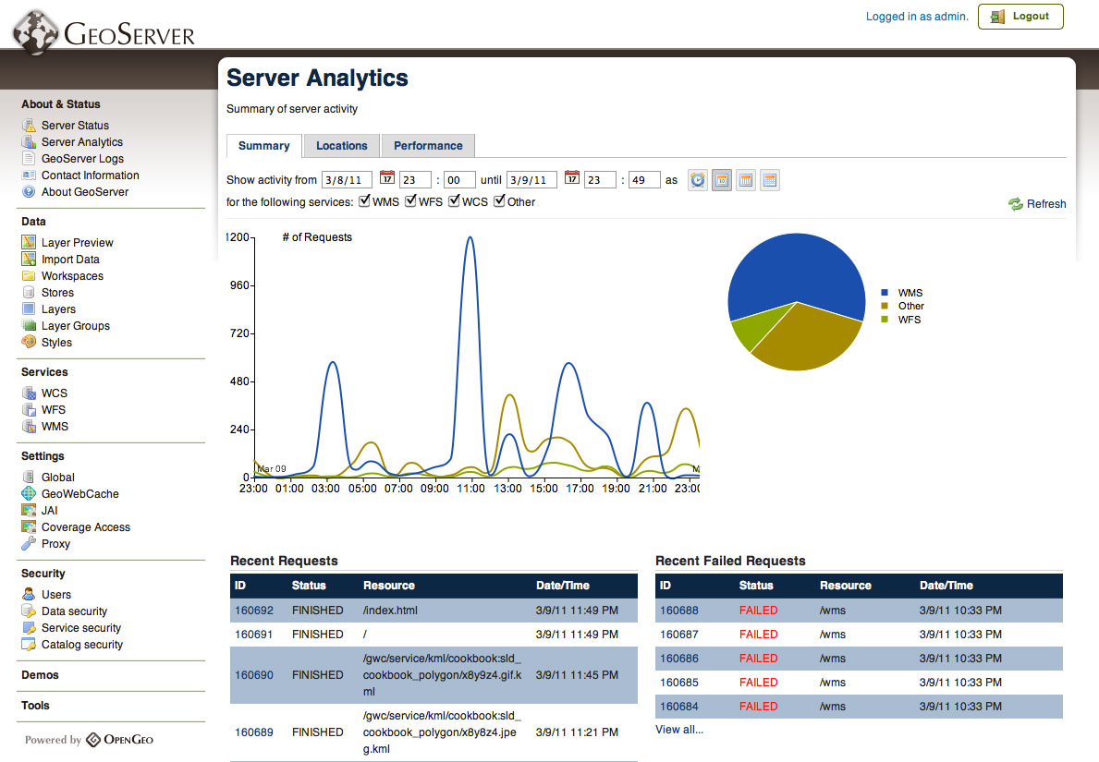The image size is (1099, 762).
Task: Click the Refresh arrows icon
Action: pos(1016,204)
